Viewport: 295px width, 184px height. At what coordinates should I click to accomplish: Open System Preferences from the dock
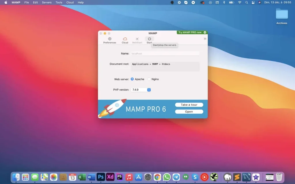148,177
